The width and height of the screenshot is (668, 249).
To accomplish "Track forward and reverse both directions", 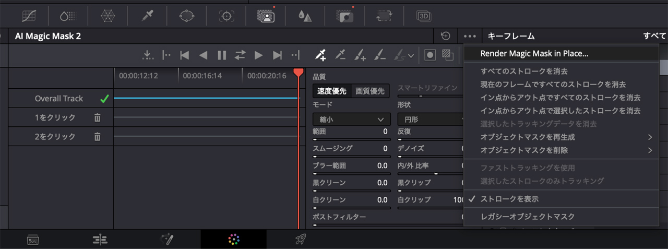I will pyautogui.click(x=240, y=55).
